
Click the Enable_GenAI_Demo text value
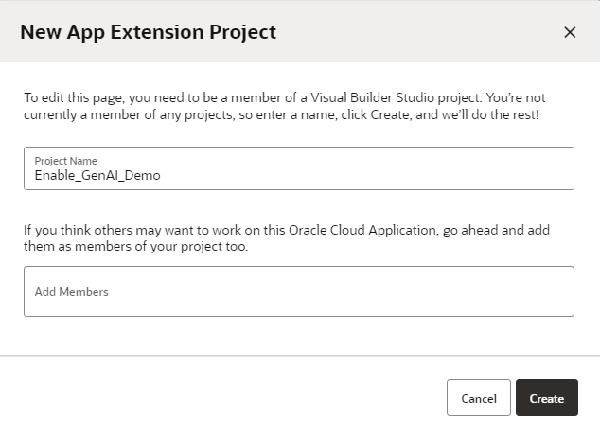coord(97,175)
